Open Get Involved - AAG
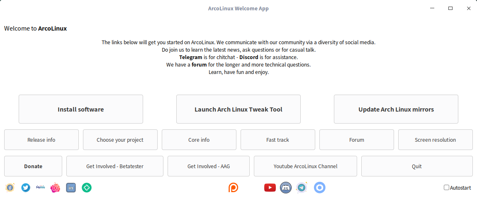The image size is (477, 200). pos(208,166)
